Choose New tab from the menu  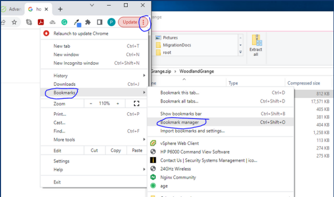coord(94,46)
